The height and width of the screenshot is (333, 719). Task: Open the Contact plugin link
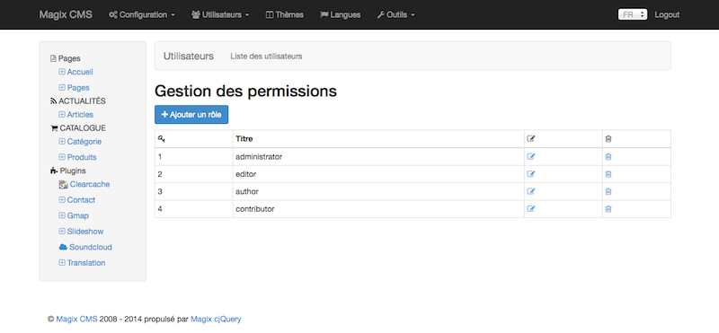[81, 199]
